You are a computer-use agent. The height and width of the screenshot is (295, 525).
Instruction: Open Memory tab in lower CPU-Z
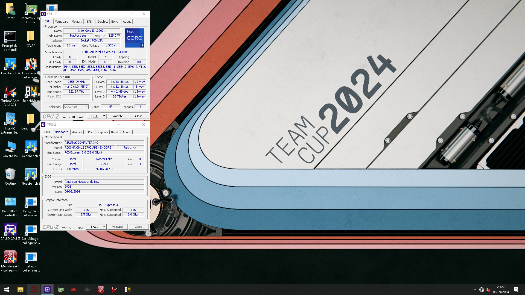(x=77, y=132)
